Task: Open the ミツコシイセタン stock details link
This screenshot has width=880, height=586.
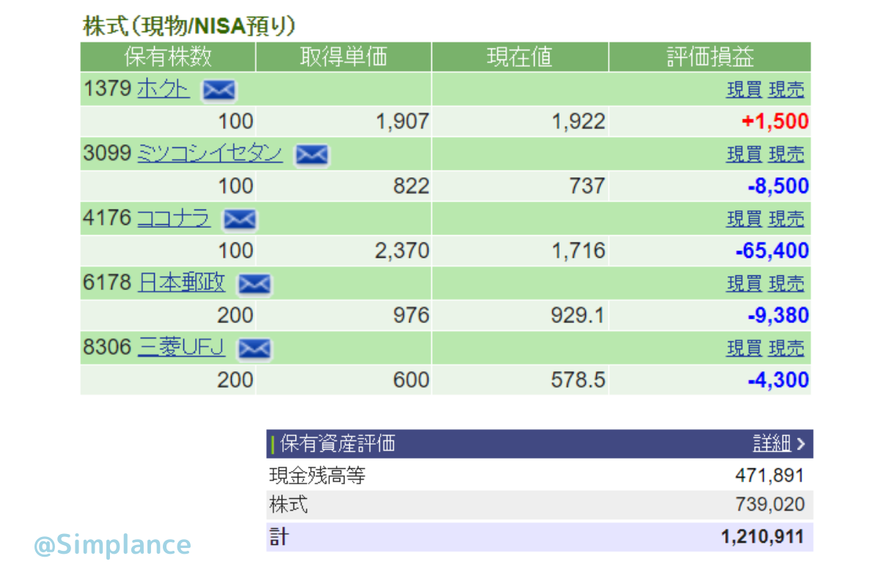Action: (210, 155)
